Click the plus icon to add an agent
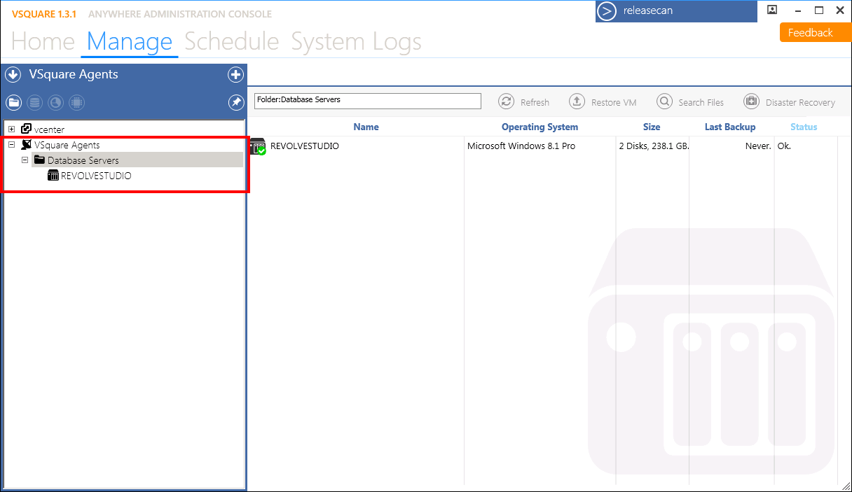 click(x=235, y=75)
